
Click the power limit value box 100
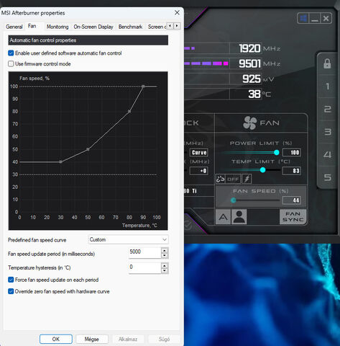[292, 153]
